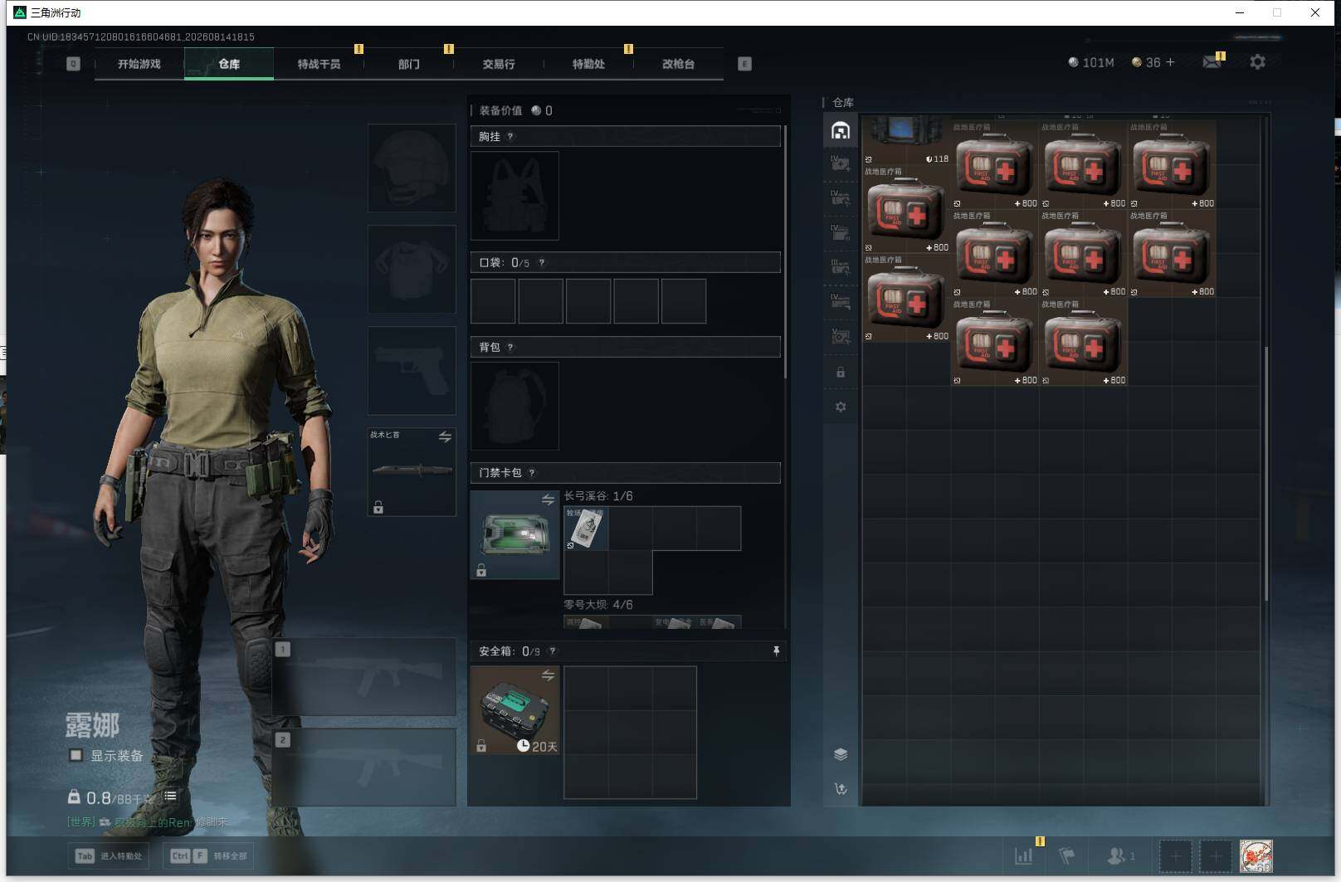Screen dimensions: 1341x882
Task: Click the 零号大坝: 4/6 label
Action: (598, 605)
